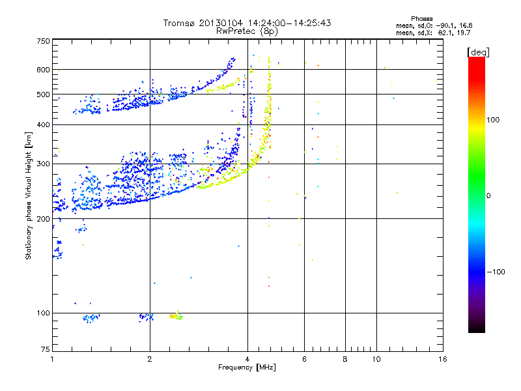The width and height of the screenshot is (521, 391).
Task: Click the y-axis title 'Stationary phase Virtual Height [km]'
Action: tap(28, 195)
